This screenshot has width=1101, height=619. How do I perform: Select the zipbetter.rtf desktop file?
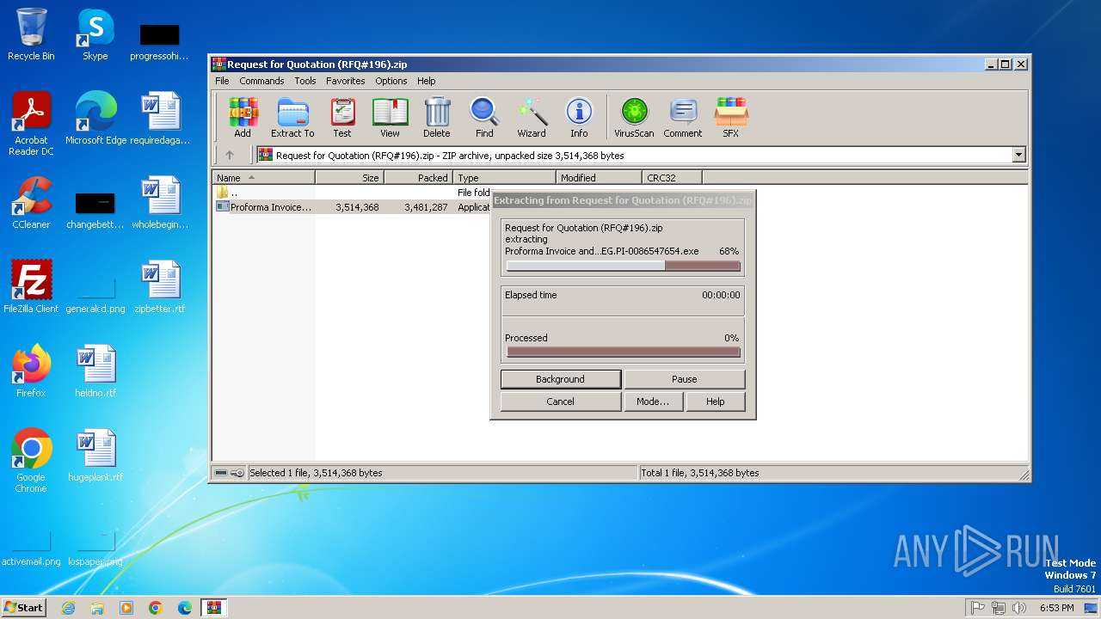[160, 287]
